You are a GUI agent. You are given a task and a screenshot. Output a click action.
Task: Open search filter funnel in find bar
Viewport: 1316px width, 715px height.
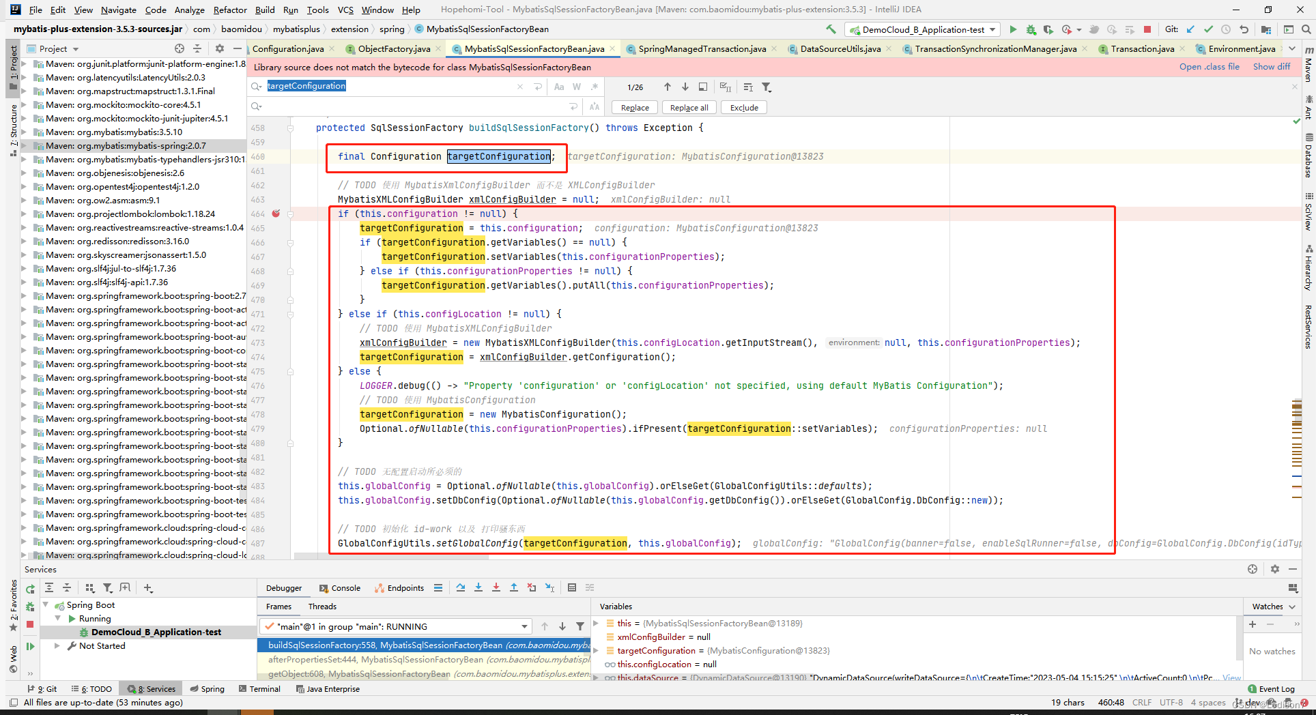(767, 87)
